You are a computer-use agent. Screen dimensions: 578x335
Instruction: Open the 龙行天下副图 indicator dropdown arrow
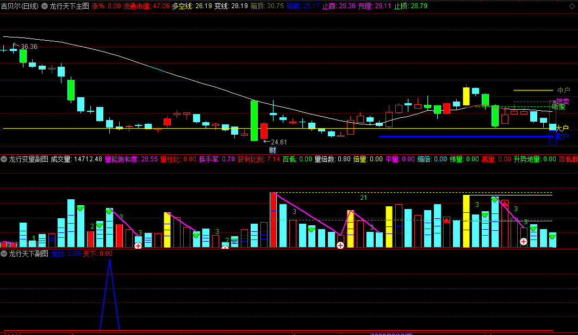pyautogui.click(x=4, y=254)
